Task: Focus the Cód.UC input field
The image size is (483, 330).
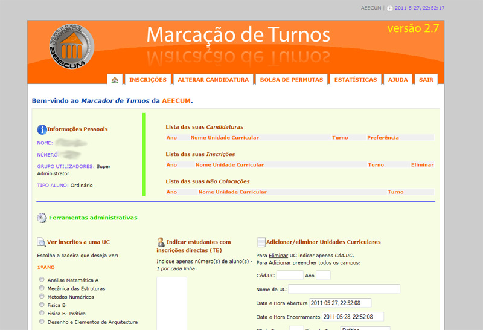Action: [290, 275]
